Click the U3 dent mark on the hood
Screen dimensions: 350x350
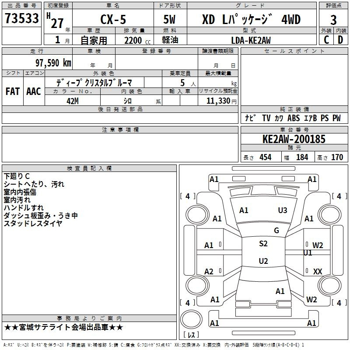tap(283, 210)
